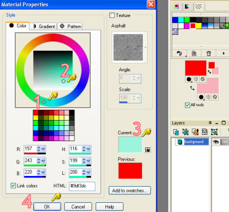Expand the H value dropdown arrow
Viewport: 229px width, 212px height.
point(89,149)
